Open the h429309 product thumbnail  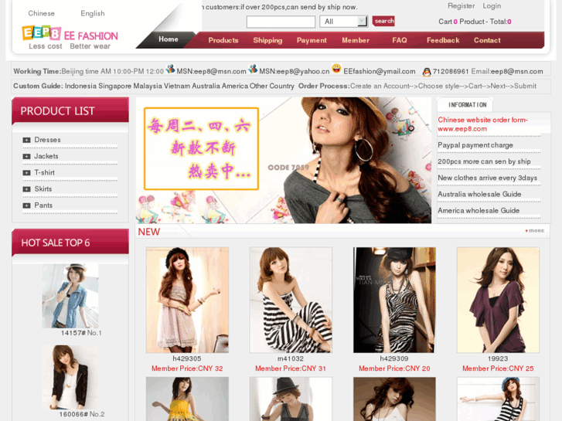394,300
